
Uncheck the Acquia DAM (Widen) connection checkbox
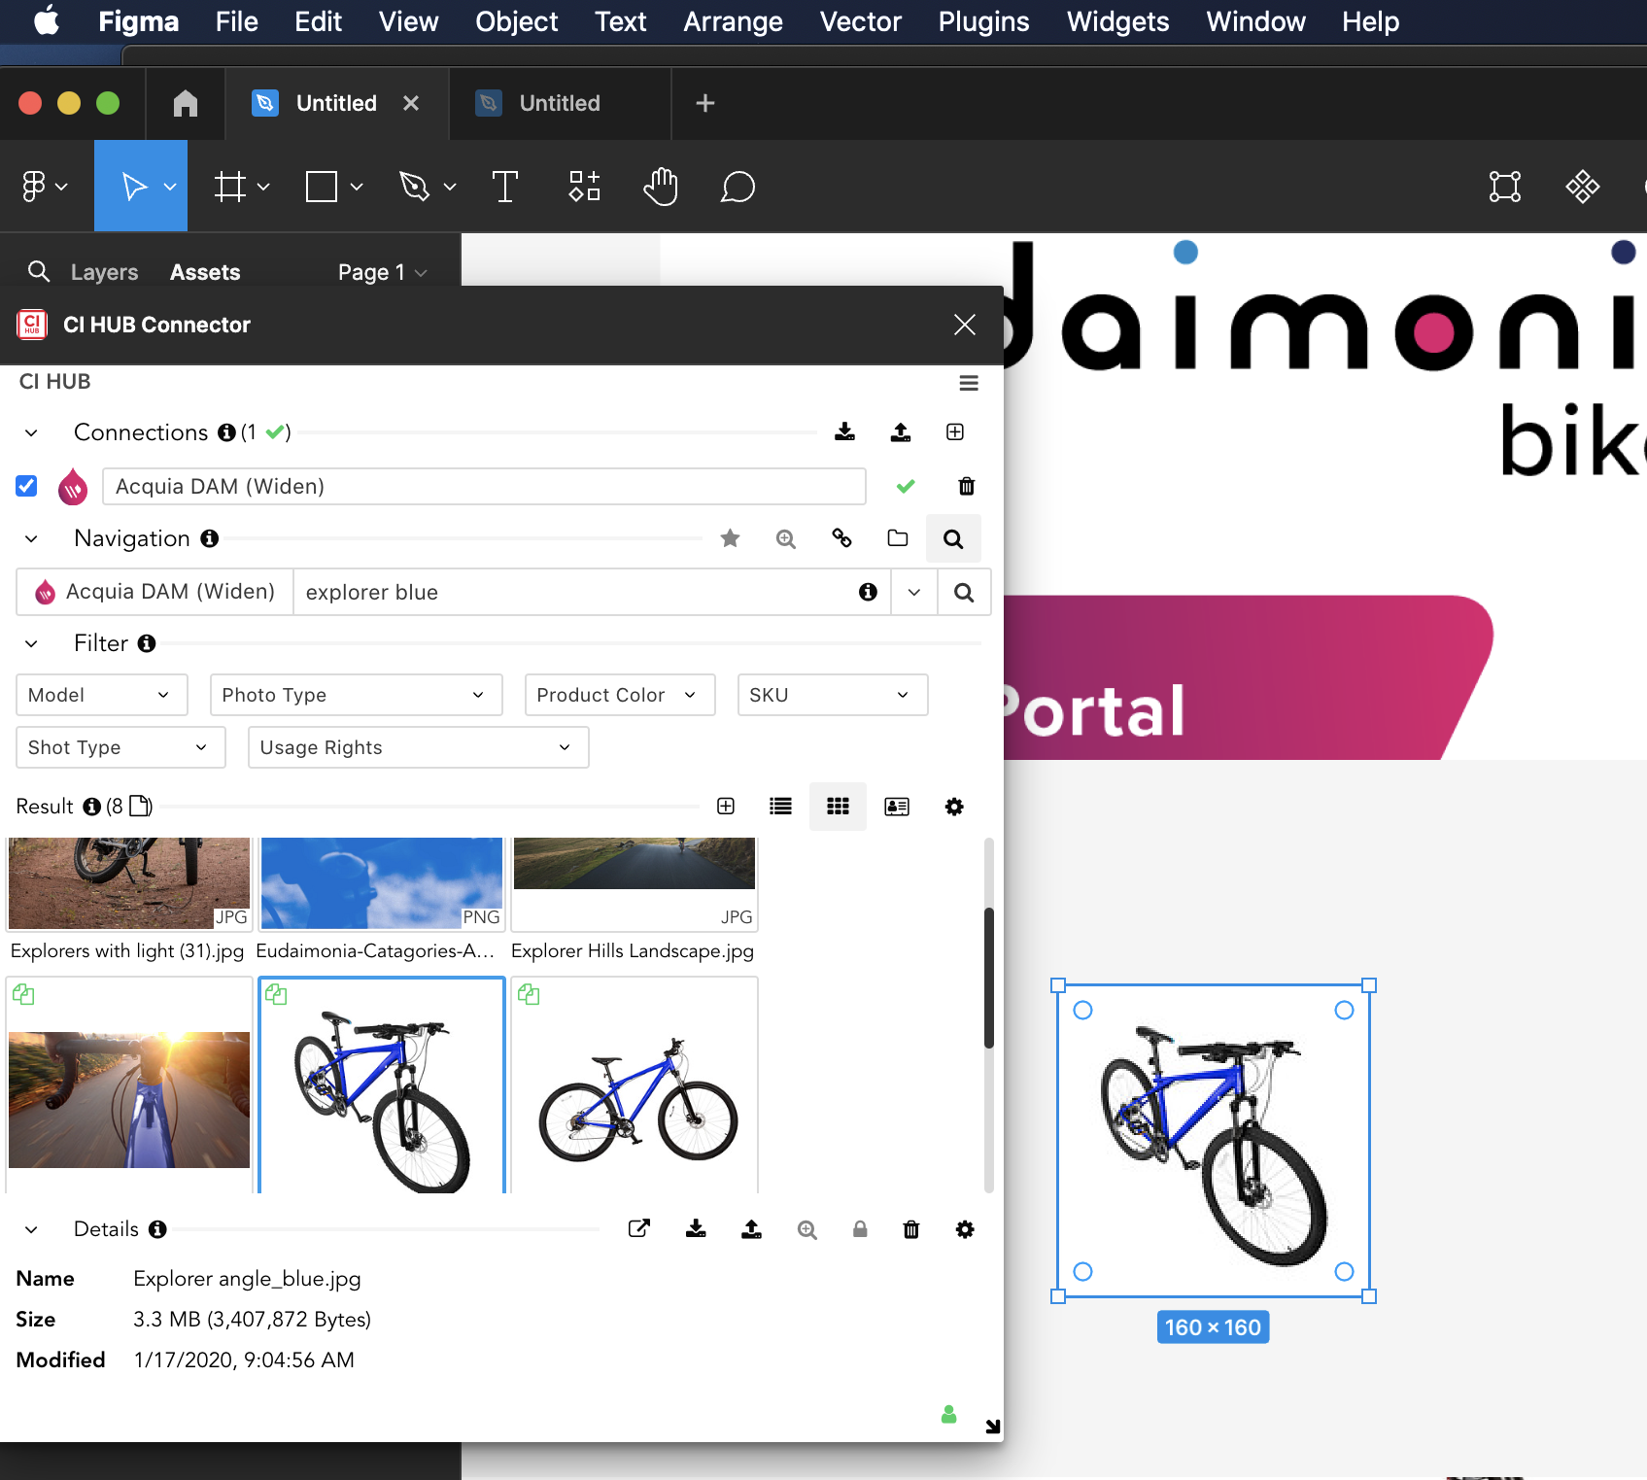point(26,485)
